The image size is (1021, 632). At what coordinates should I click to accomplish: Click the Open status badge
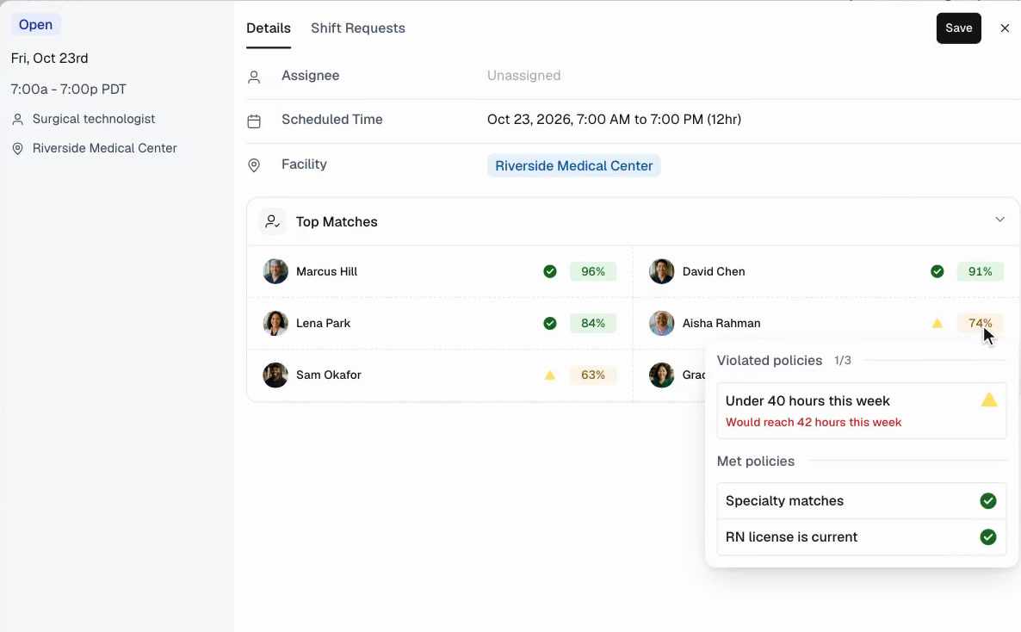[35, 25]
